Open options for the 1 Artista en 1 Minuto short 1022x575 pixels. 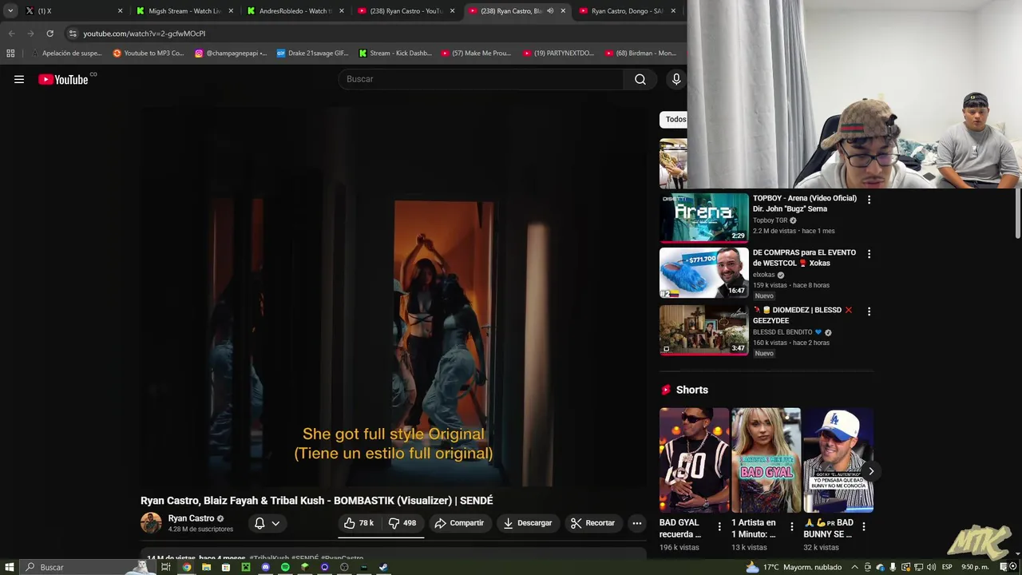[x=791, y=527]
